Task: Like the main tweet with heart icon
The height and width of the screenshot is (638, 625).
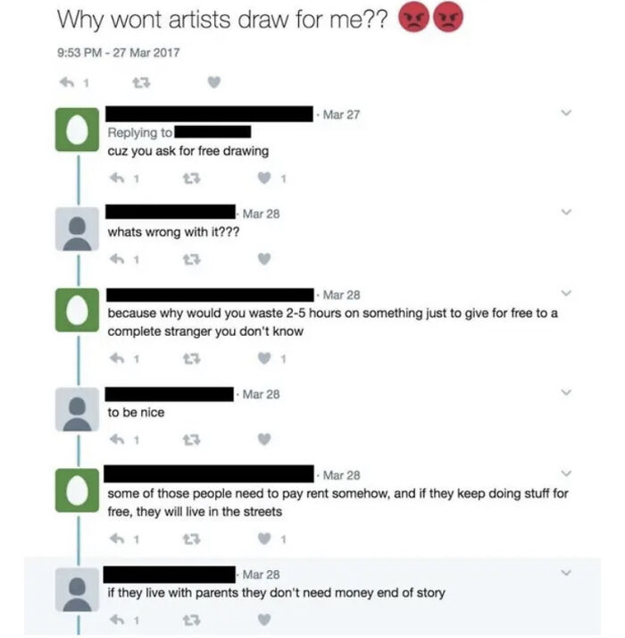Action: click(x=214, y=82)
